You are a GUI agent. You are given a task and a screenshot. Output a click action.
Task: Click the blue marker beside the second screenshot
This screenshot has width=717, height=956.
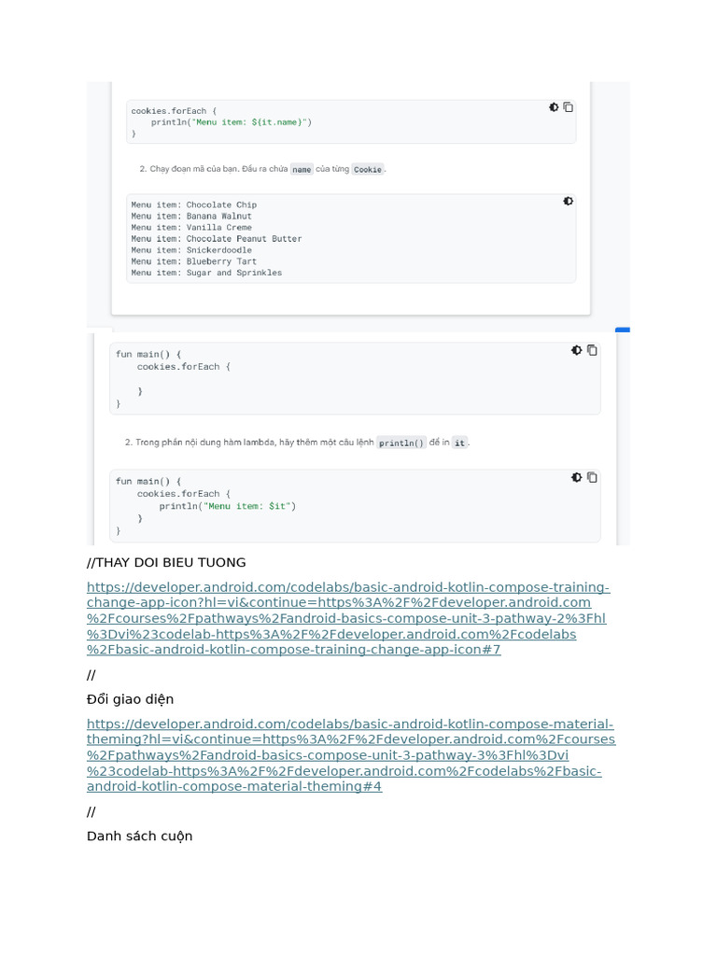(x=622, y=330)
